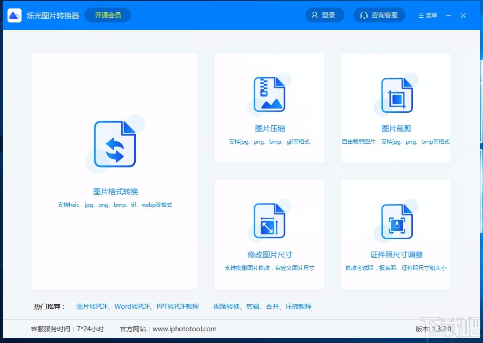Click the 图片压缩 card title text
Image resolution: width=483 pixels, height=343 pixels.
pos(270,128)
